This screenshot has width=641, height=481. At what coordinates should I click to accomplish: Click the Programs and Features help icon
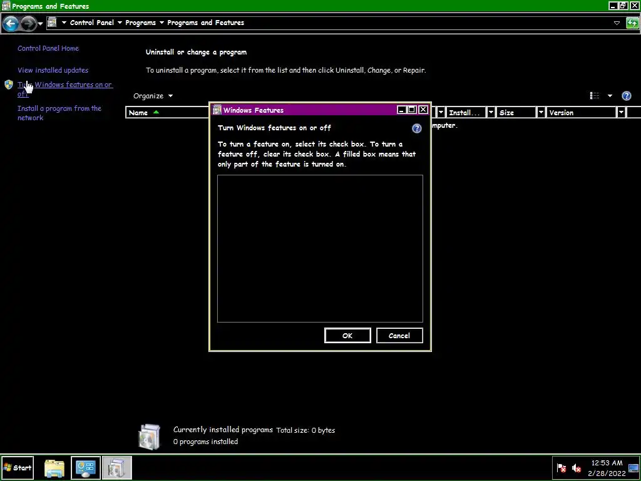[626, 96]
